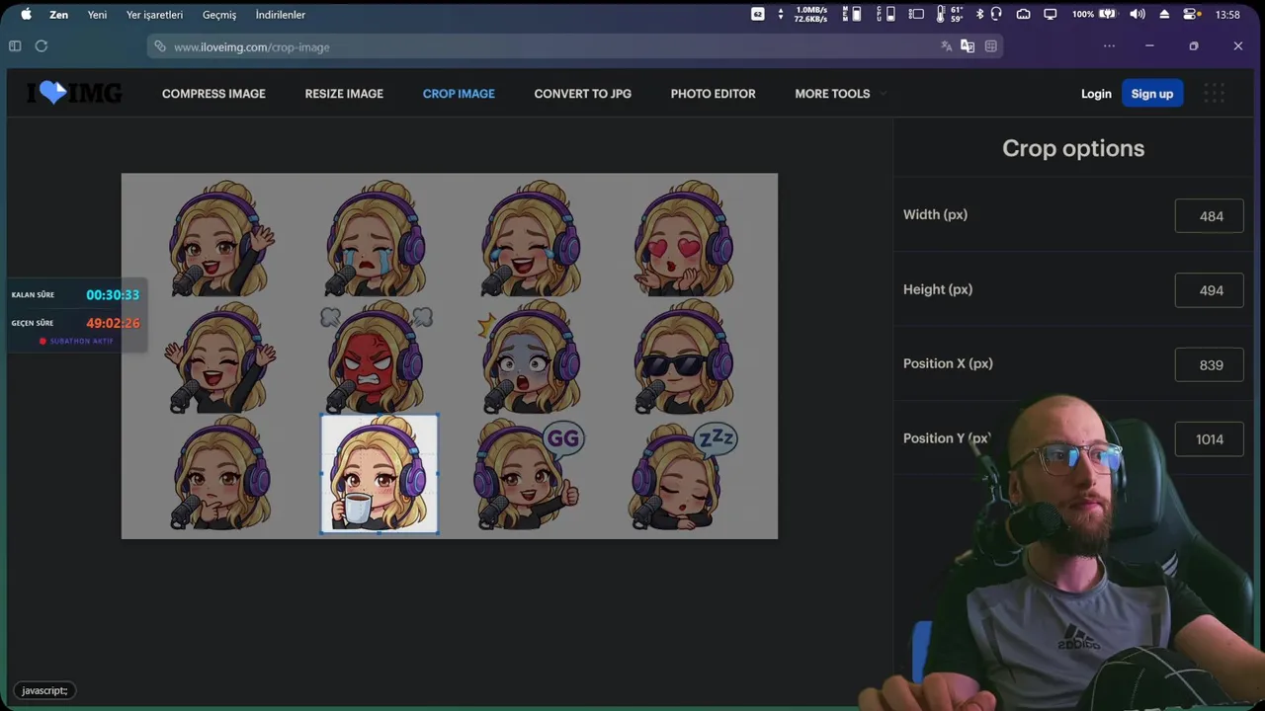1265x711 pixels.
Task: Open the İndirilenler menu
Action: click(281, 15)
